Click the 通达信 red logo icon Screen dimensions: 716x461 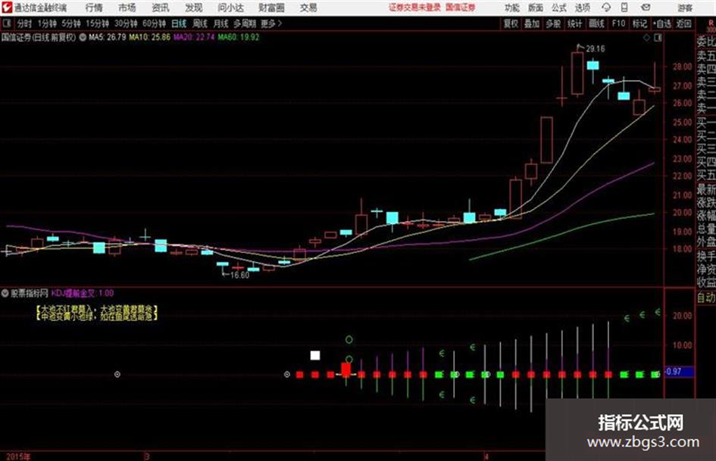click(x=7, y=8)
